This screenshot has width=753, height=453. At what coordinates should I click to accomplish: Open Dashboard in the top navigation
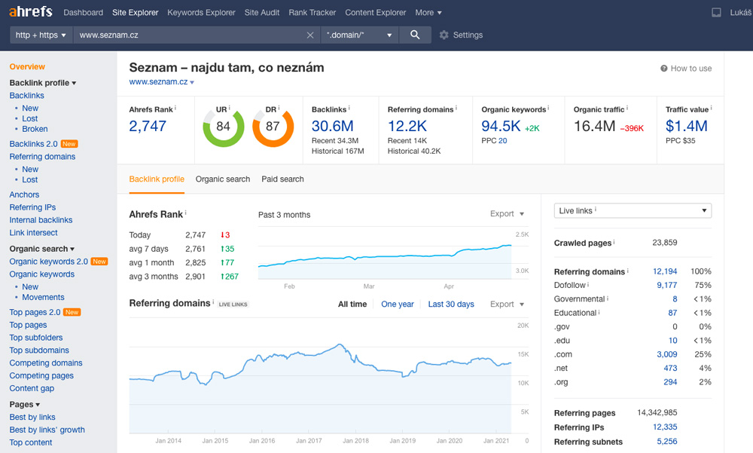83,13
